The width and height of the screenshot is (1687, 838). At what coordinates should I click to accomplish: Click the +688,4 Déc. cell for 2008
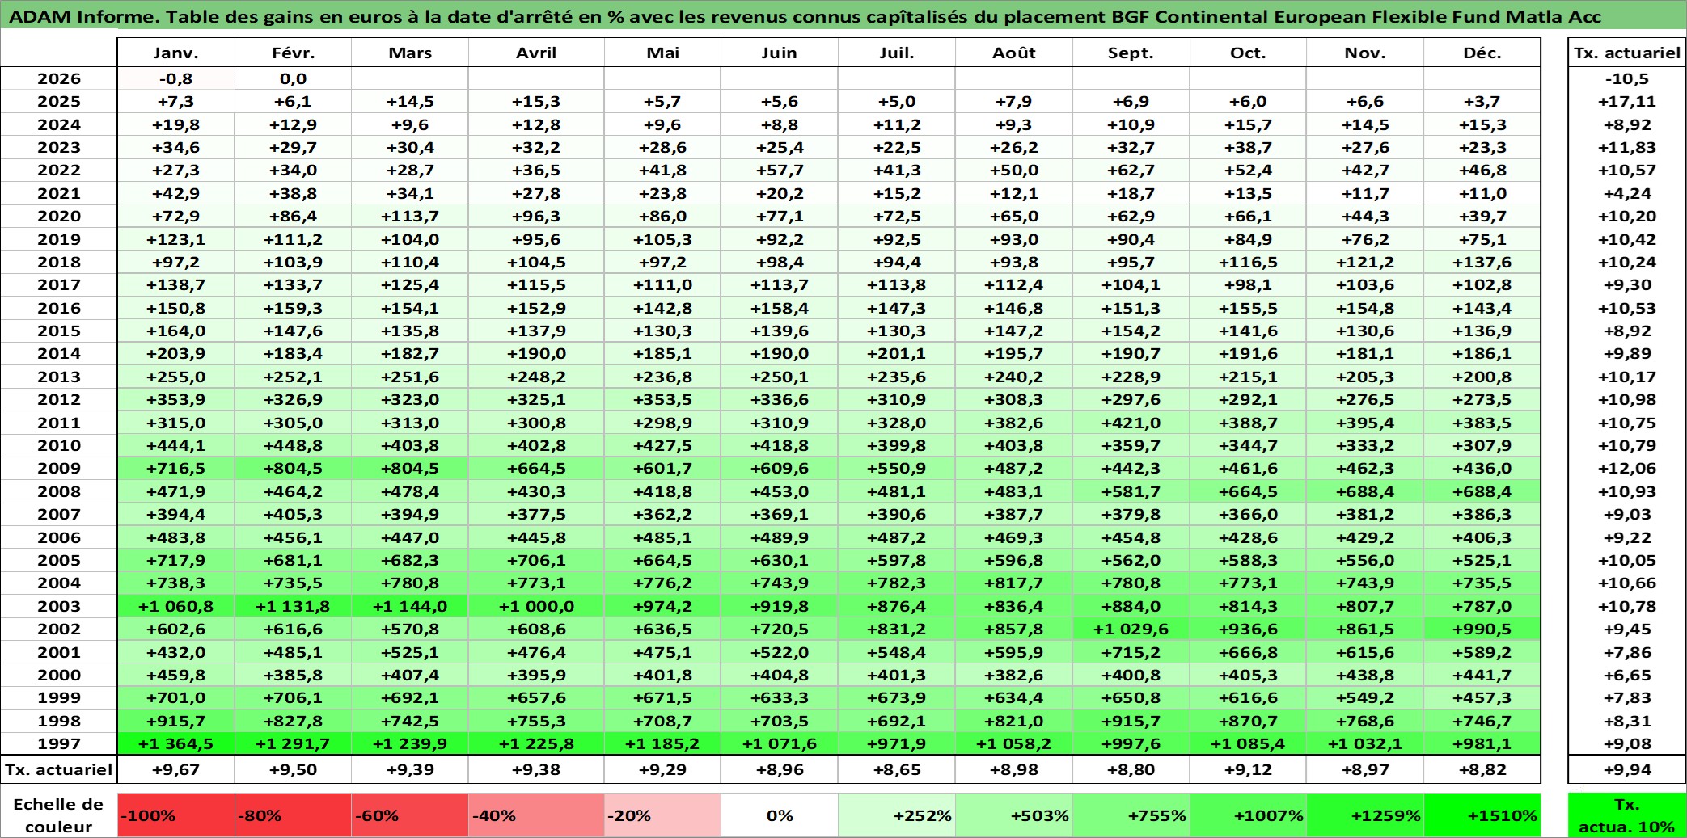click(1482, 492)
